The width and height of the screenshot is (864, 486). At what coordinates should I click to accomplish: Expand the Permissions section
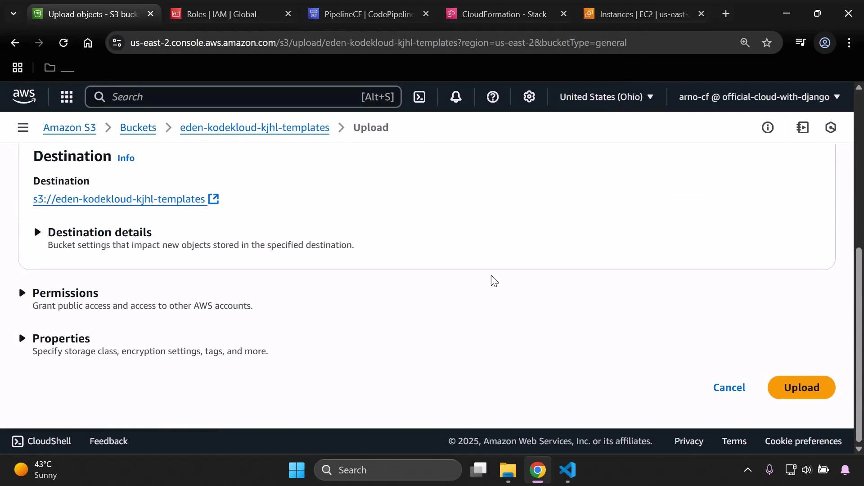point(22,292)
